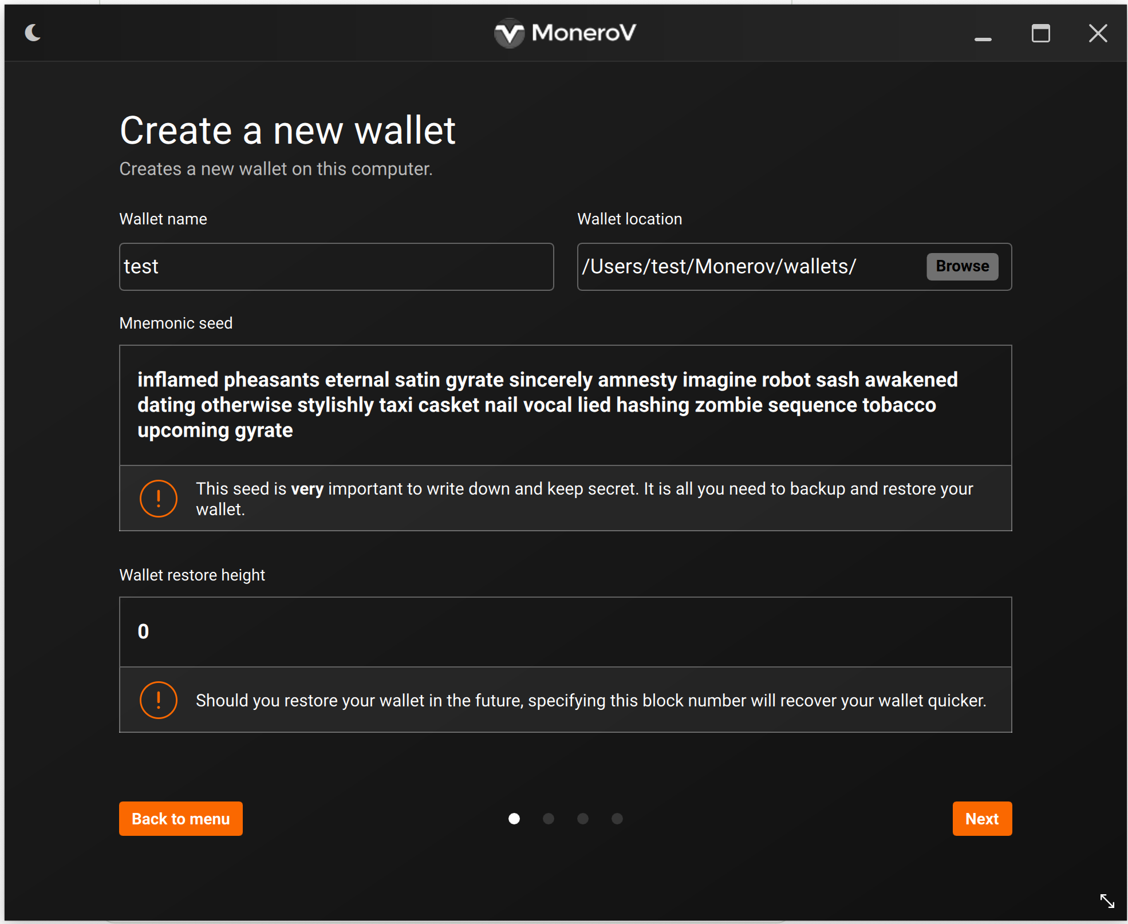
Task: Click the mnemonic seed text box
Action: click(x=565, y=405)
